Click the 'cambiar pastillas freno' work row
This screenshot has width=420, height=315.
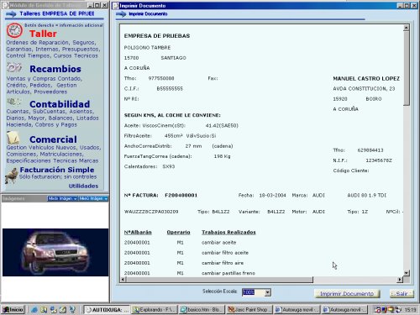coord(228,273)
